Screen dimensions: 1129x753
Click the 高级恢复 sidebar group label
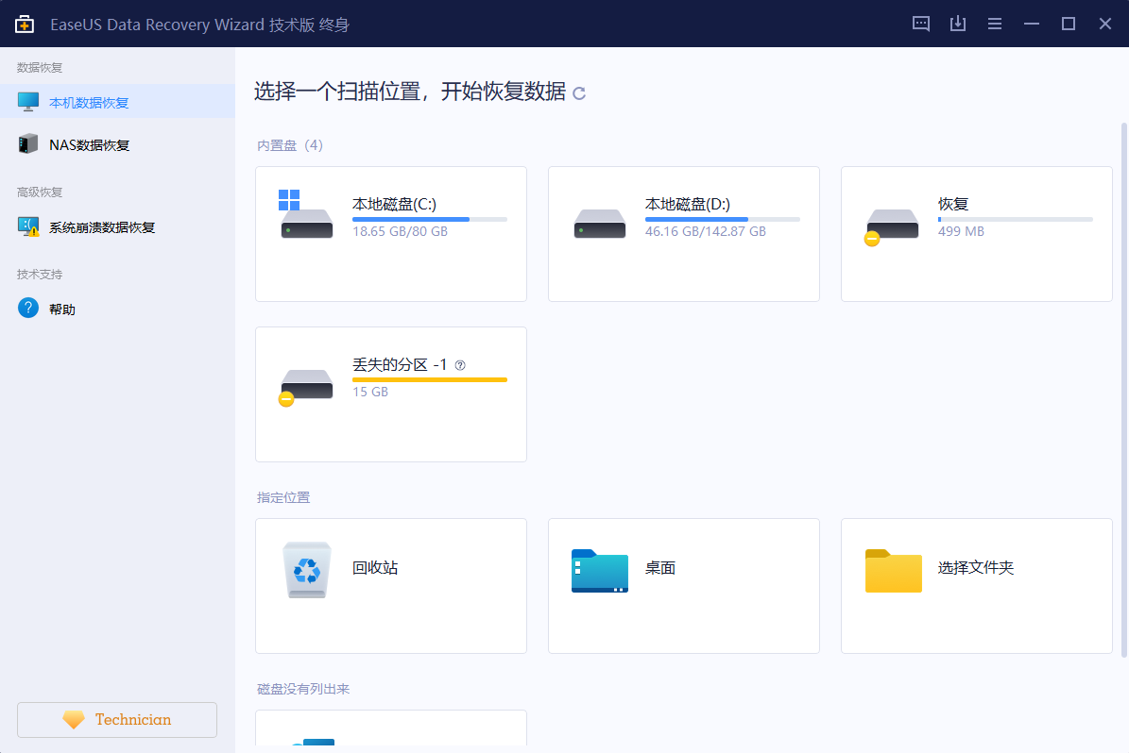(40, 192)
